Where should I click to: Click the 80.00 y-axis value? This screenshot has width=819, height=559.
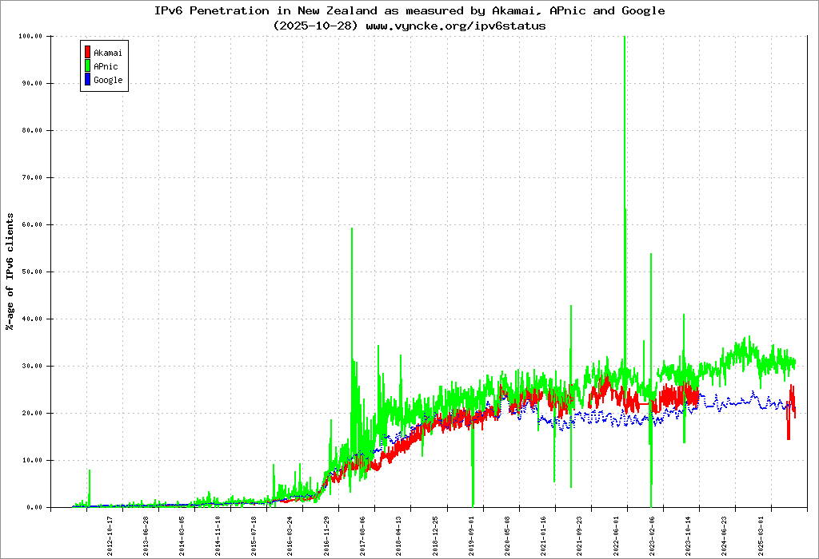pyautogui.click(x=32, y=130)
